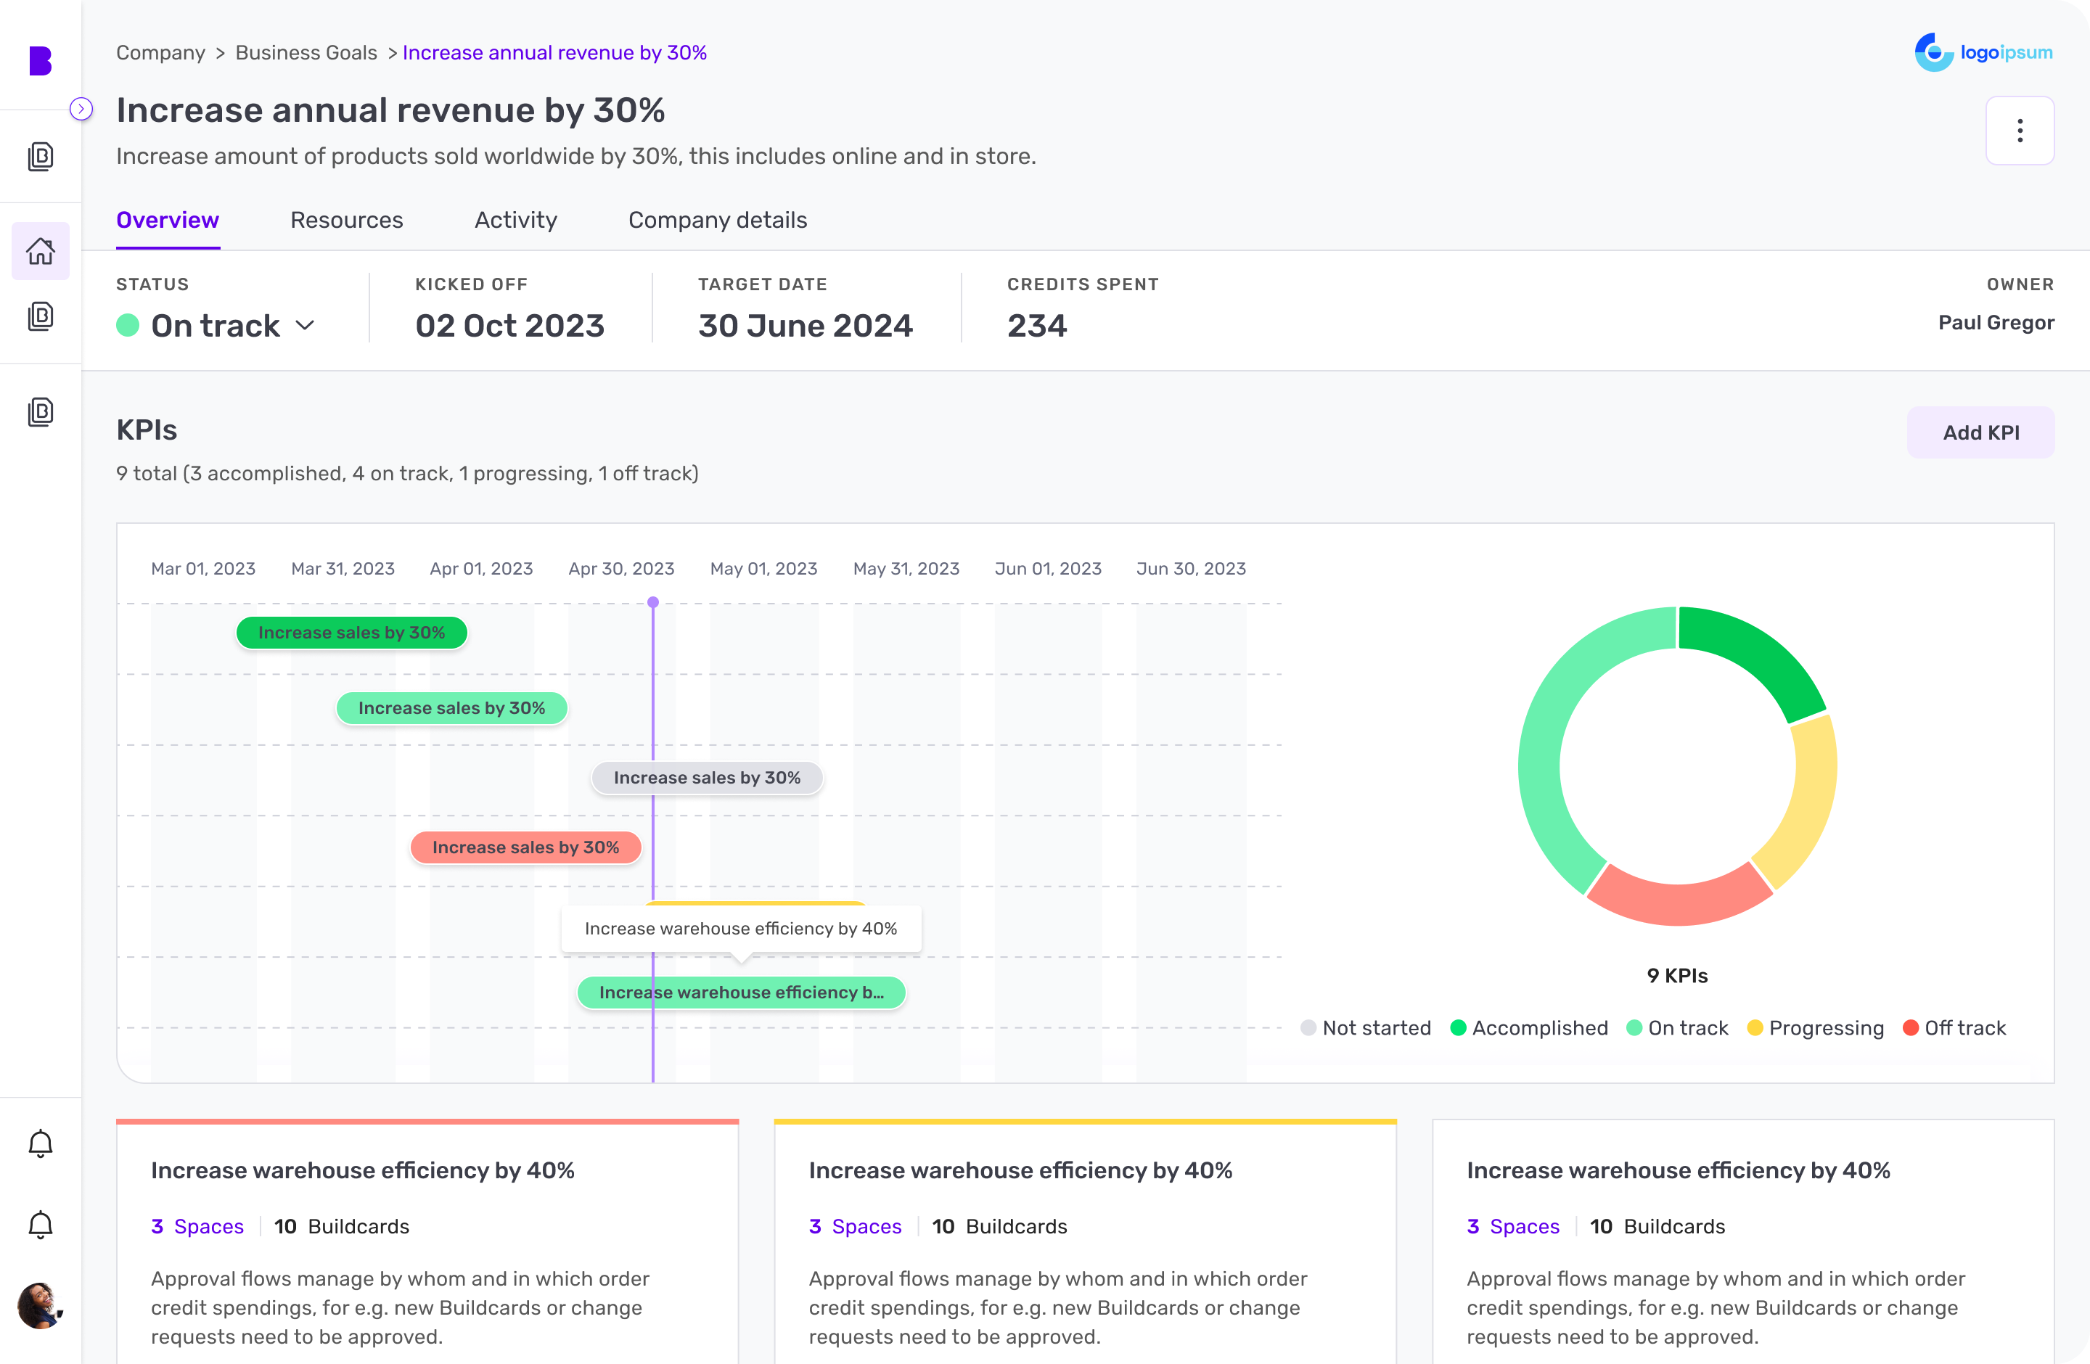Open the top Buildcards icon in the sidebar
This screenshot has height=1364, width=2090.
(39, 155)
